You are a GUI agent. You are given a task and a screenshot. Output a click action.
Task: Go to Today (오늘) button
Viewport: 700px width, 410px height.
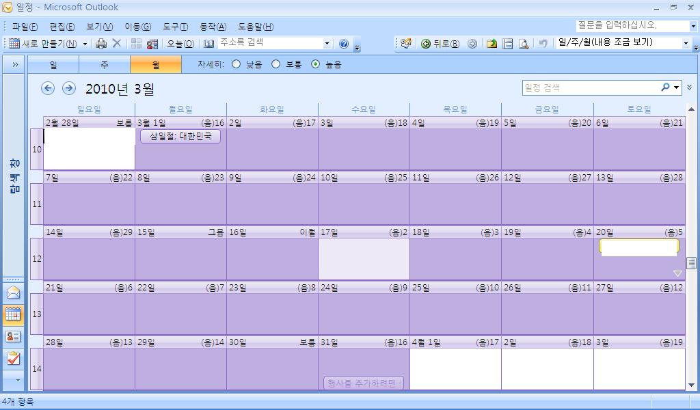pyautogui.click(x=180, y=44)
